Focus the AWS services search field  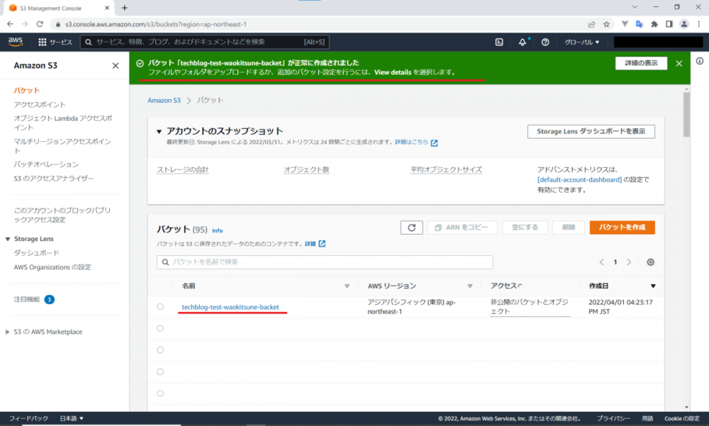[x=204, y=42]
